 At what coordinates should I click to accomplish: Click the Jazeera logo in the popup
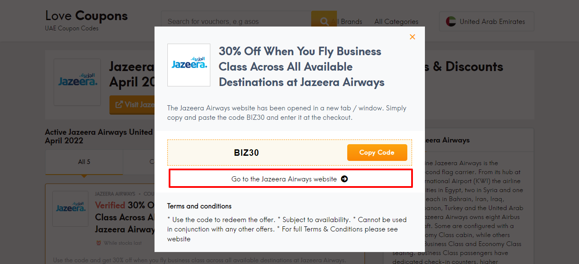click(x=189, y=65)
